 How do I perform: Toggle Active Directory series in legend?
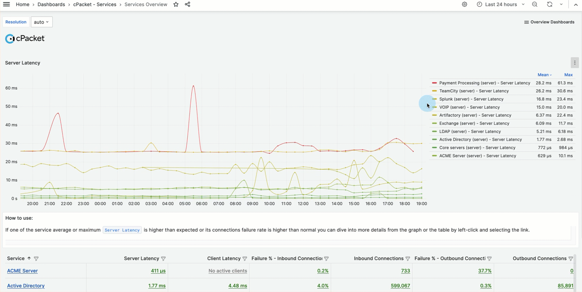(480, 140)
